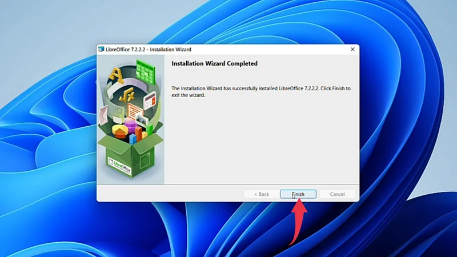Image resolution: width=457 pixels, height=257 pixels.
Task: Close the Installation Wizard window
Action: (x=352, y=50)
